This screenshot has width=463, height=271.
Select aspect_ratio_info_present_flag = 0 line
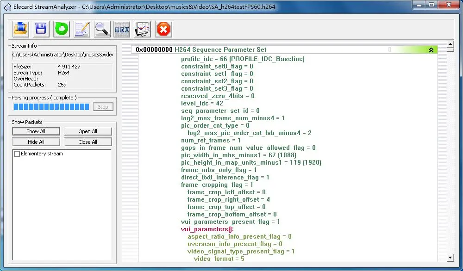239,236
